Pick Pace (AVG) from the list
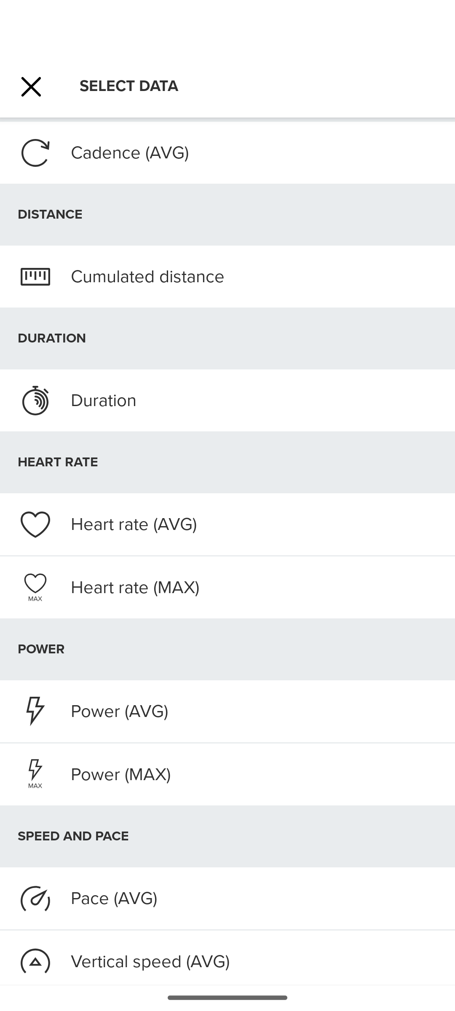The image size is (455, 1011). coord(114,899)
